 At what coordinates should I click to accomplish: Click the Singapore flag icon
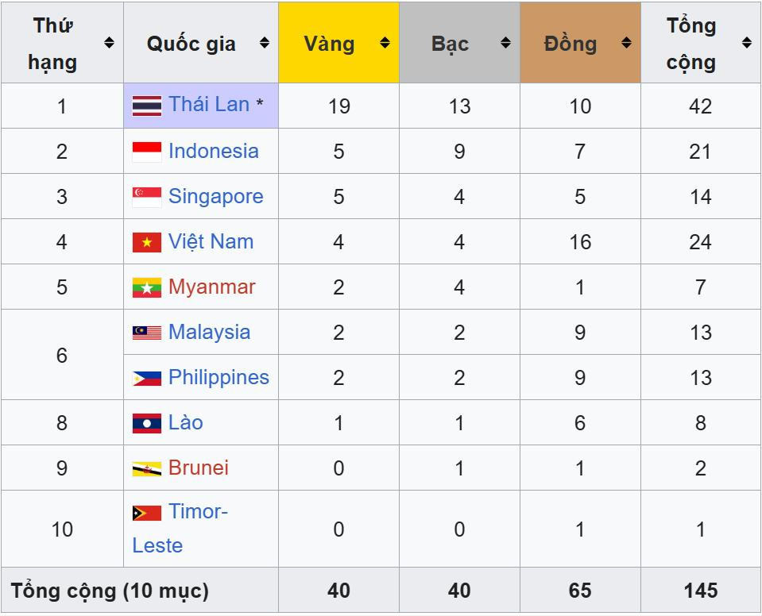click(147, 197)
